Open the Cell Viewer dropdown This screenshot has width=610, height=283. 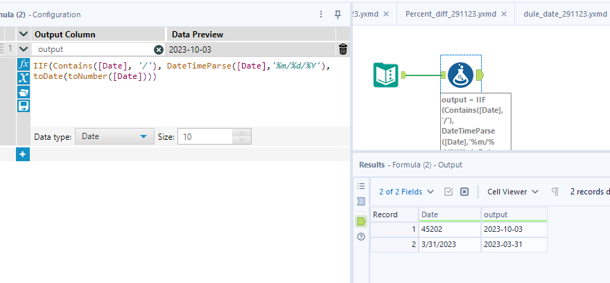[x=512, y=192]
